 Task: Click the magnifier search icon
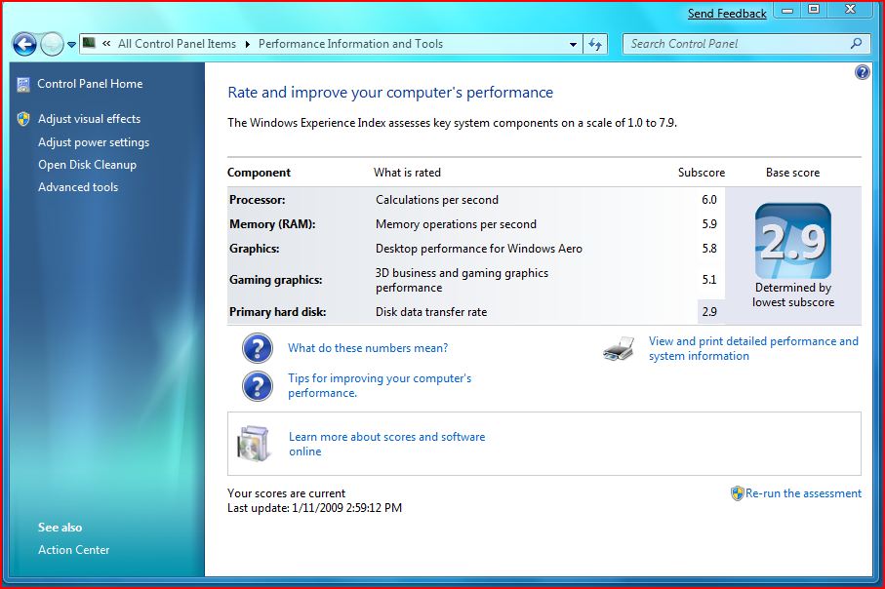pyautogui.click(x=856, y=44)
